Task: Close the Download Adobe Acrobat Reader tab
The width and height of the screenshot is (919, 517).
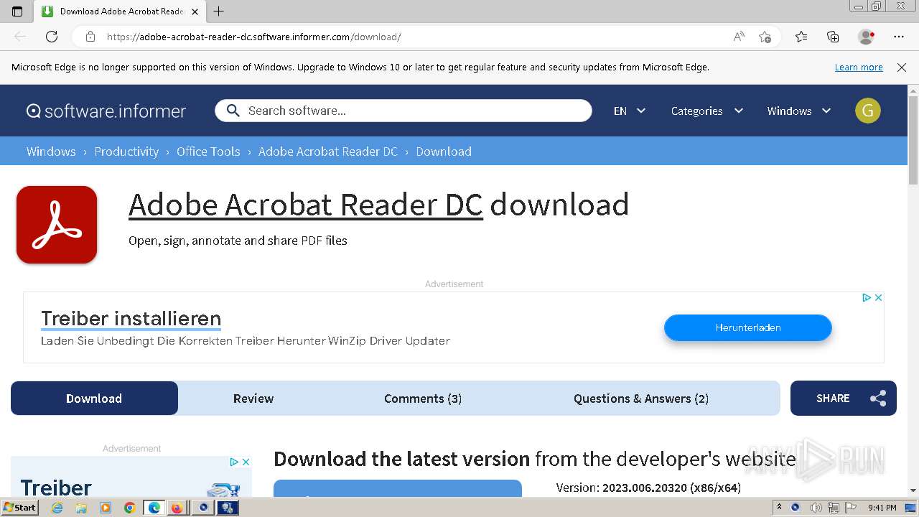Action: click(x=195, y=11)
